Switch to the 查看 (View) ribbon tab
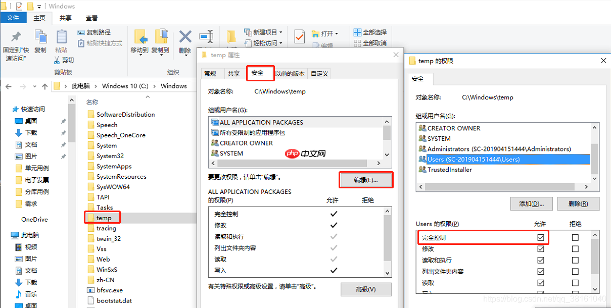Viewport: 611px width, 308px height. (91, 18)
